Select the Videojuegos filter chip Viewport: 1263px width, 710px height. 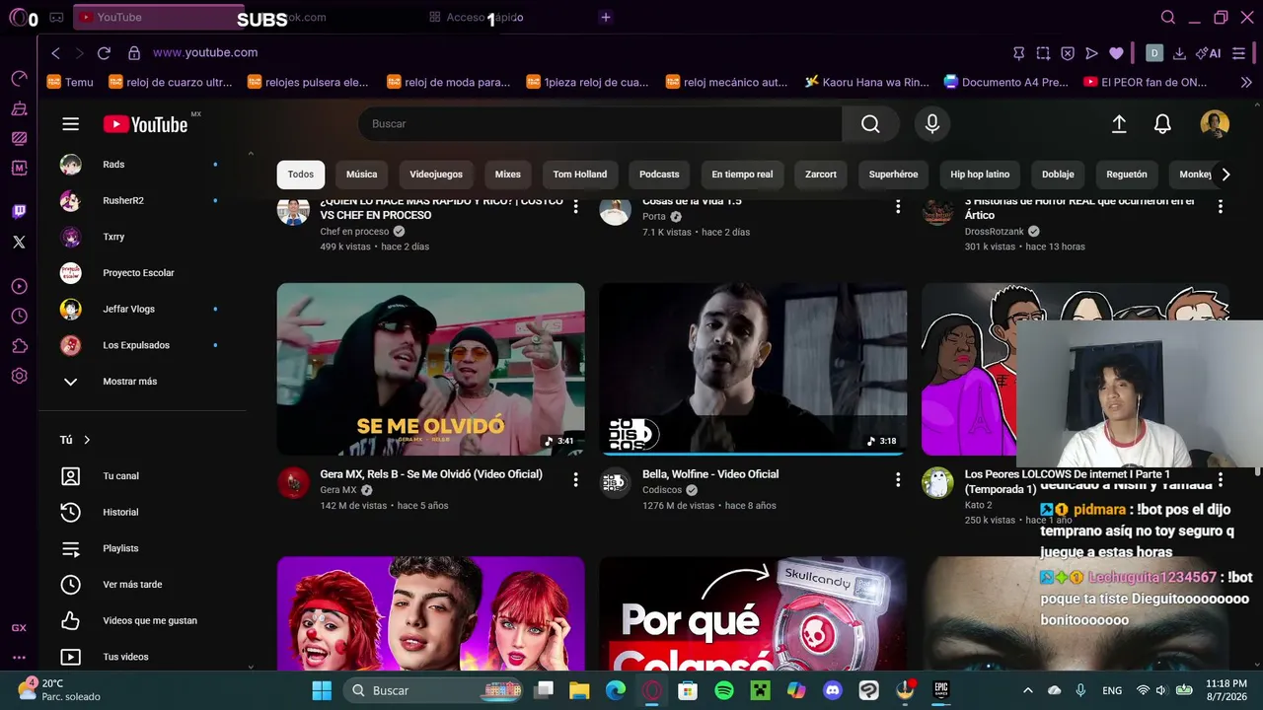pos(436,175)
